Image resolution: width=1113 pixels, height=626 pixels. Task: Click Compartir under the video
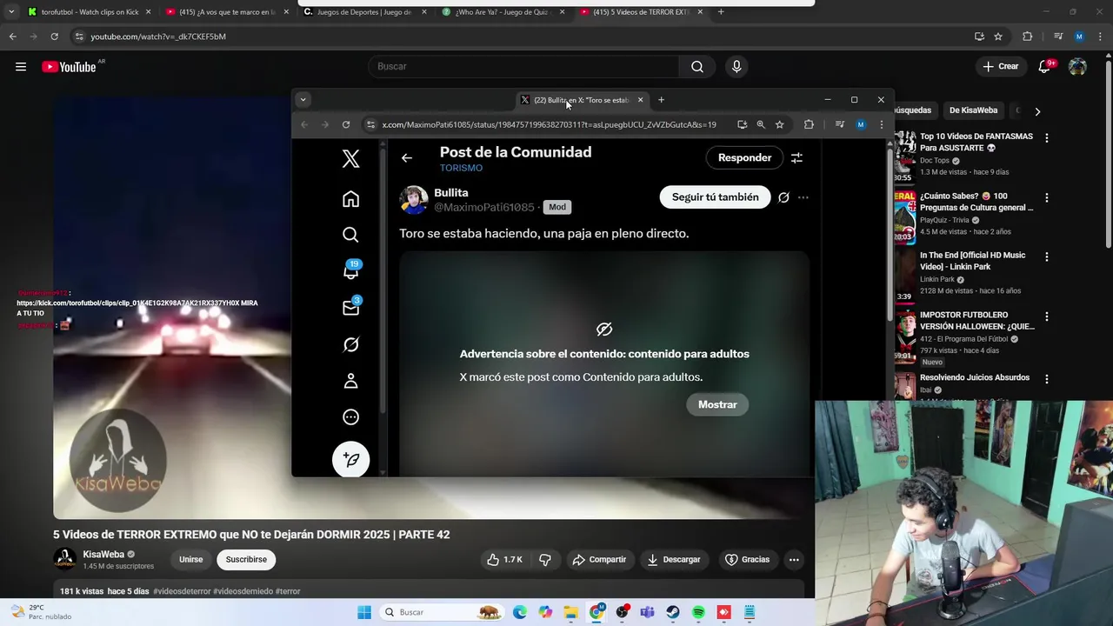[x=599, y=559]
